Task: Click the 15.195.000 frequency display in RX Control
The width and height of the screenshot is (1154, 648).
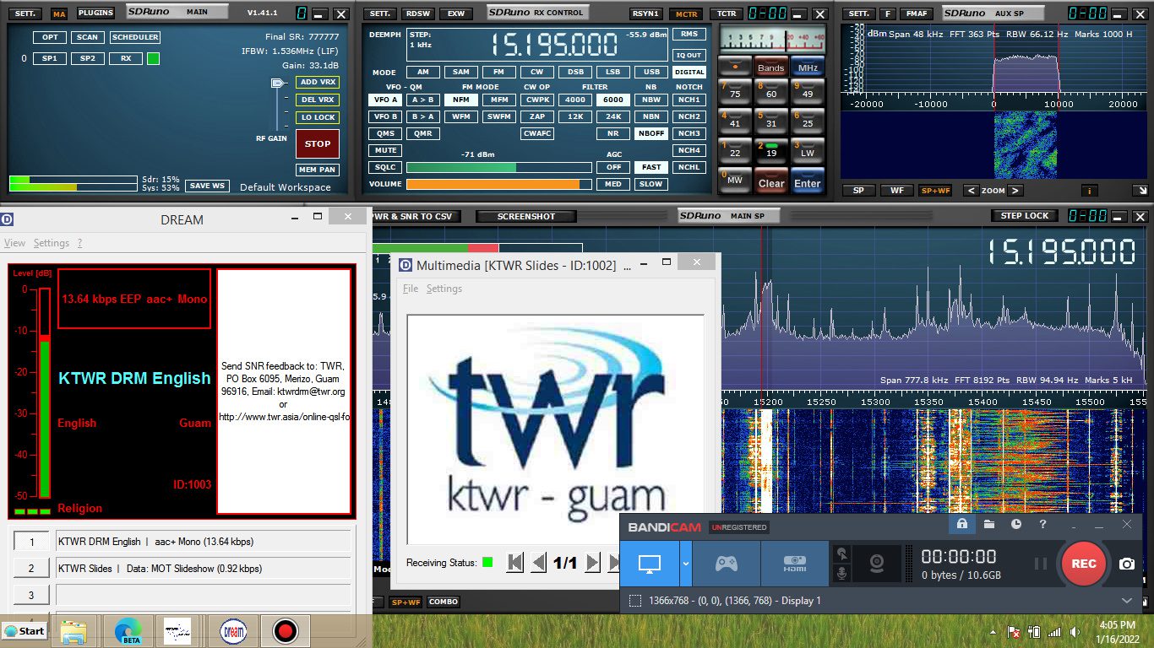Action: (x=554, y=45)
